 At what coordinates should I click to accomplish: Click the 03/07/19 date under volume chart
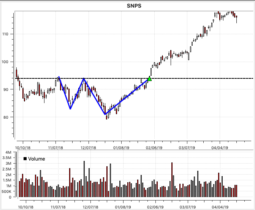188,207
